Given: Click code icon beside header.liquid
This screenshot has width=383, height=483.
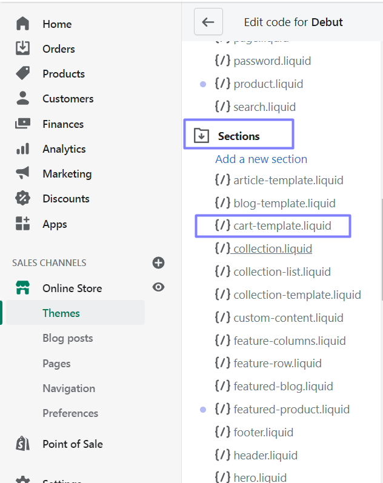Looking at the screenshot, I should point(222,455).
